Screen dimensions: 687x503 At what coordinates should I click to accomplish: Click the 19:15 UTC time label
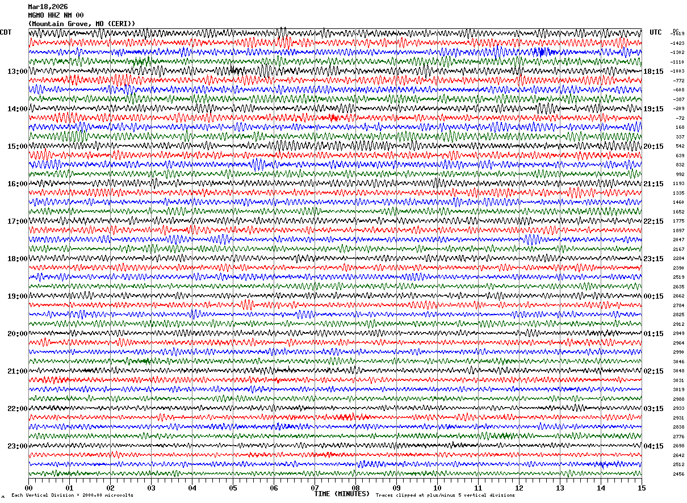coord(653,109)
